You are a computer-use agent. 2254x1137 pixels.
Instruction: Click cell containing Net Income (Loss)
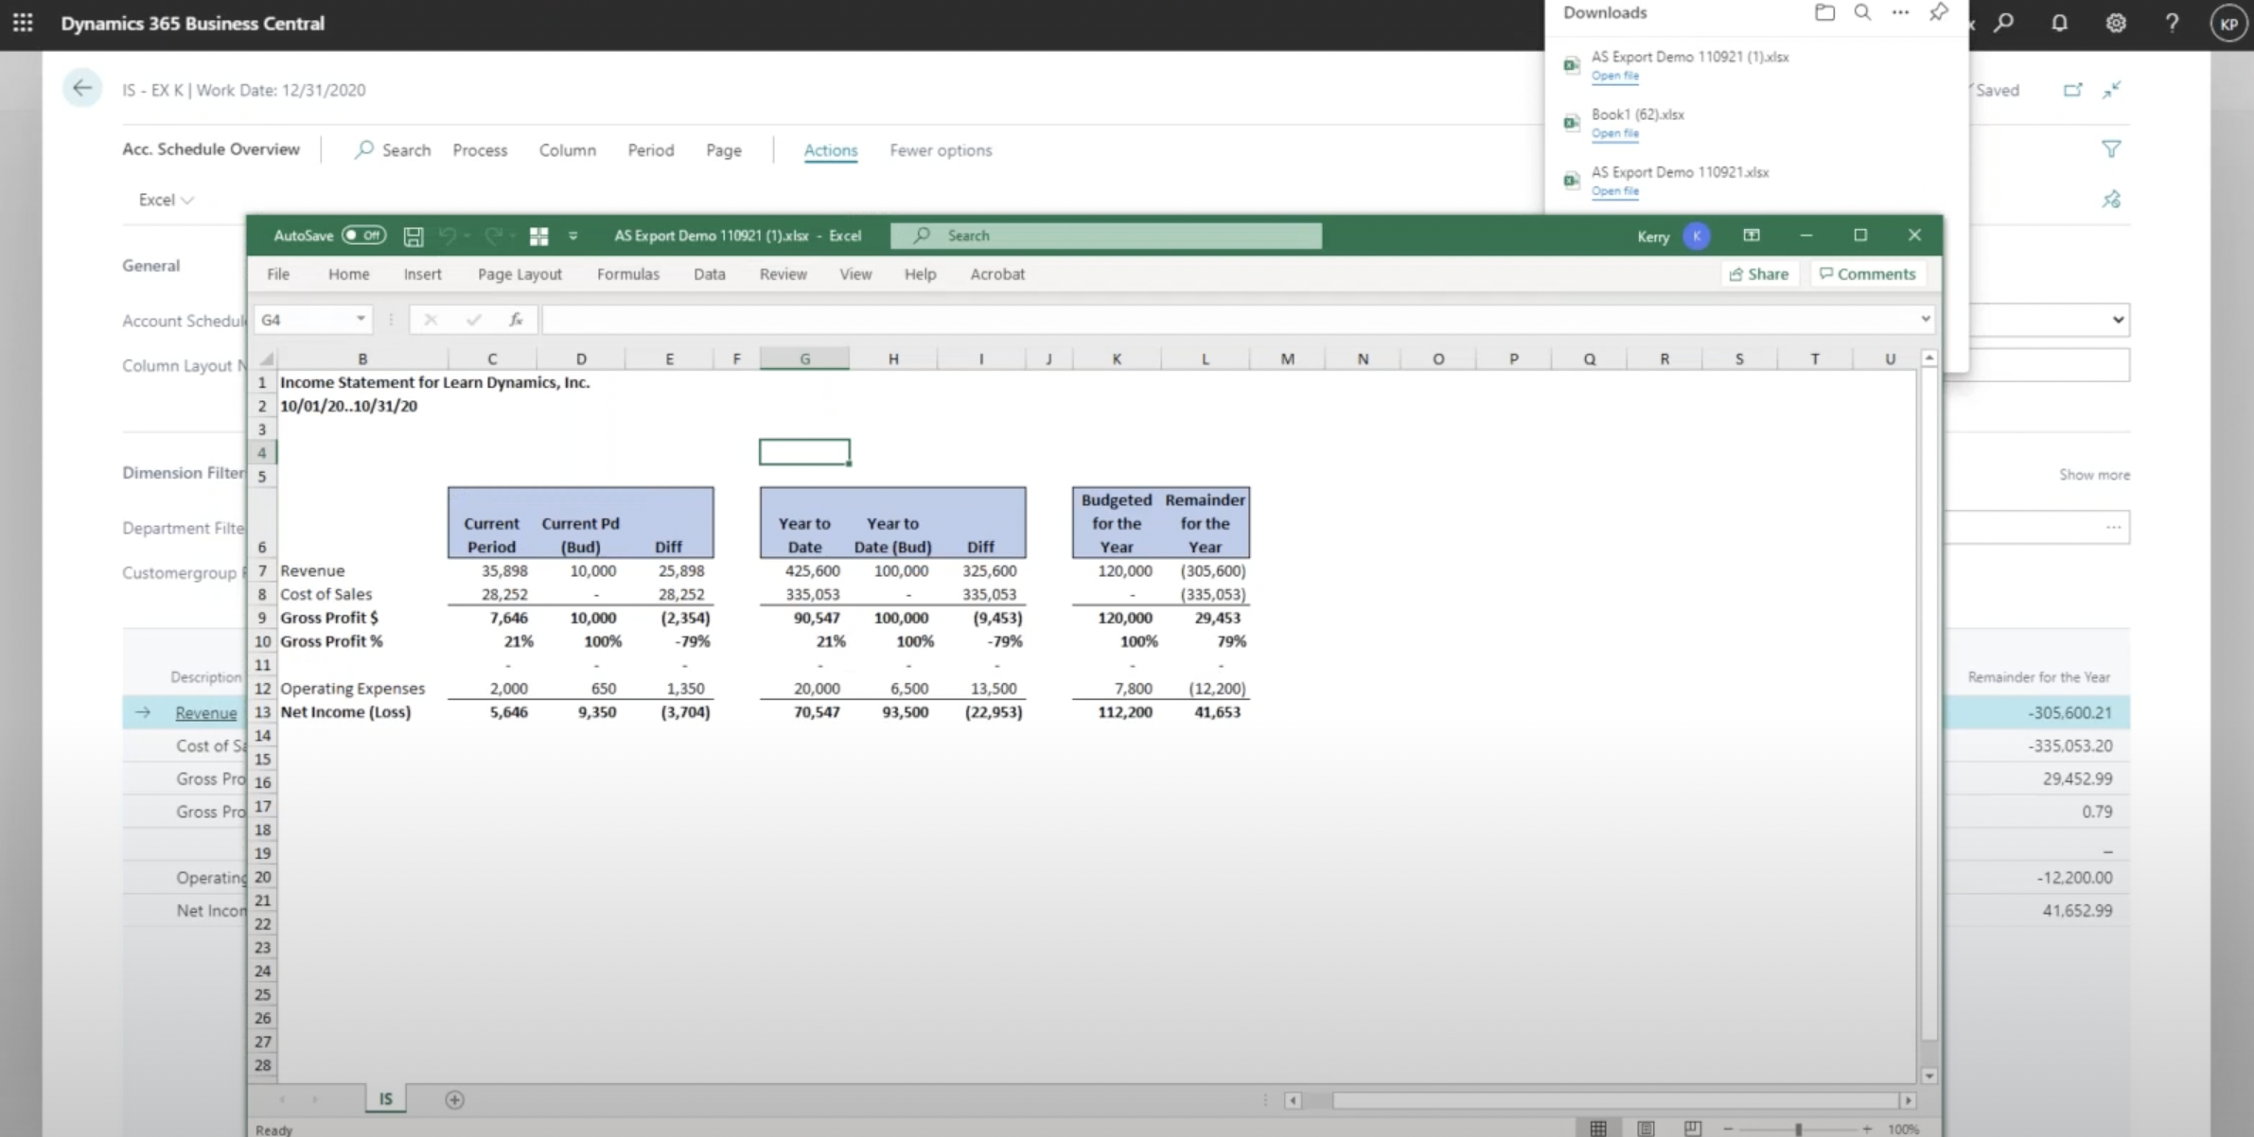coord(362,711)
